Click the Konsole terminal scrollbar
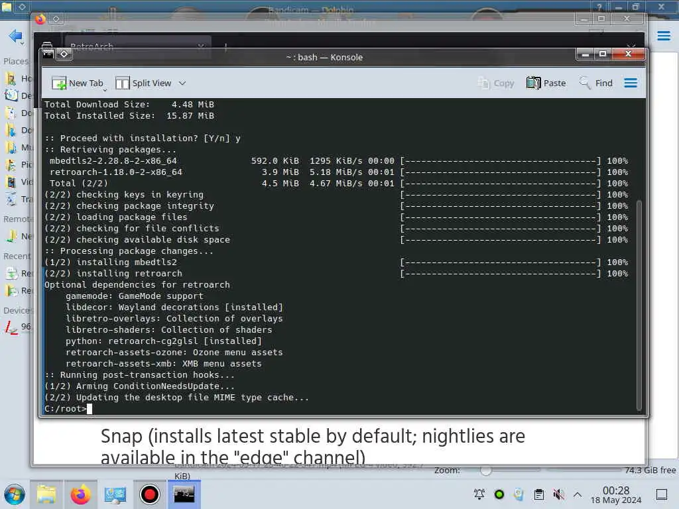679x509 pixels. [639, 305]
